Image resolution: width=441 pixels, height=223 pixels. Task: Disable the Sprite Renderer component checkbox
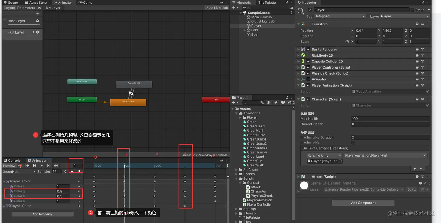click(308, 50)
